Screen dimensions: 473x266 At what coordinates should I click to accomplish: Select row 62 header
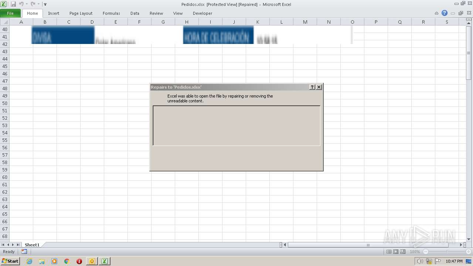[5, 192]
